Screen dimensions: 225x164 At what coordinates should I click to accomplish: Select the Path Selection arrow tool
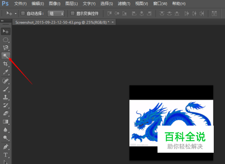click(6, 162)
